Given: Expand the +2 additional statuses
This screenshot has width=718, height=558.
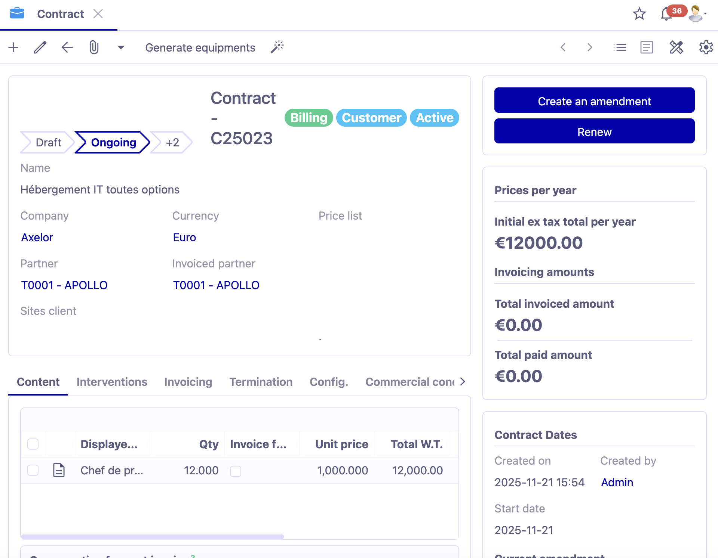Looking at the screenshot, I should click(x=172, y=142).
